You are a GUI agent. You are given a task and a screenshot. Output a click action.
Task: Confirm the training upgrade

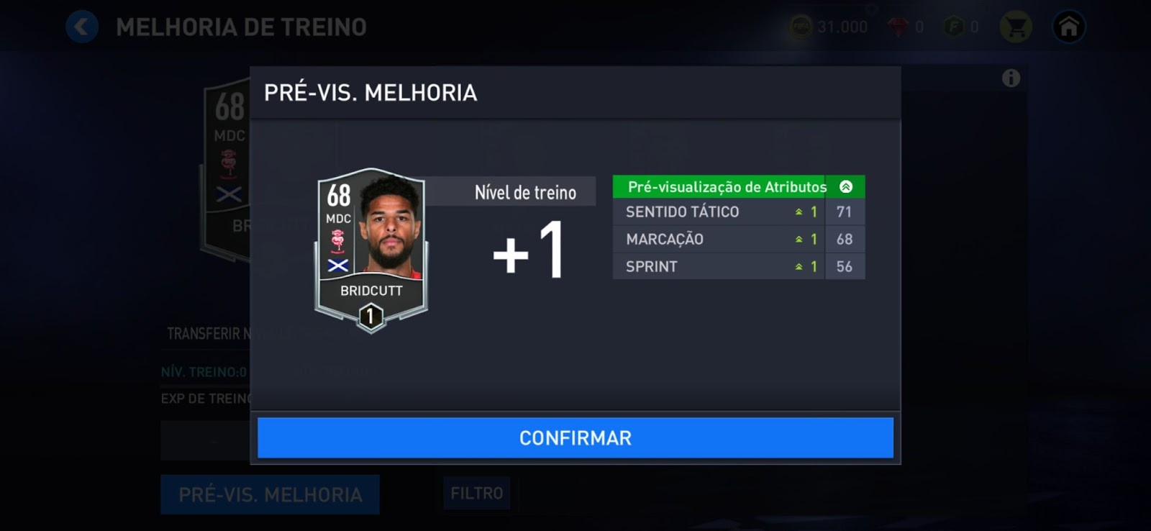(575, 437)
